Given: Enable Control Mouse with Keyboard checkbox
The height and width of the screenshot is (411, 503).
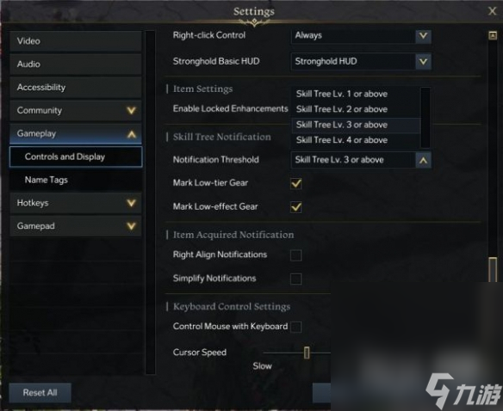Looking at the screenshot, I should (x=295, y=327).
